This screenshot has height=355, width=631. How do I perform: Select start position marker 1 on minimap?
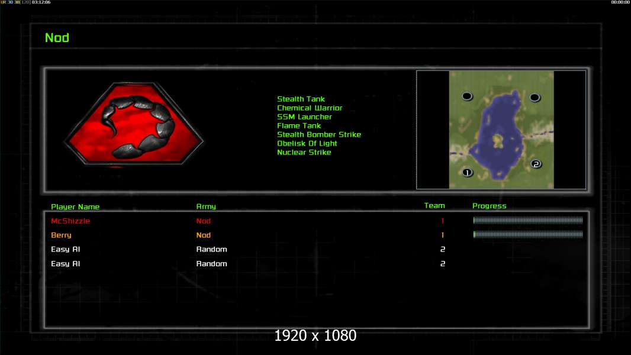pos(467,173)
